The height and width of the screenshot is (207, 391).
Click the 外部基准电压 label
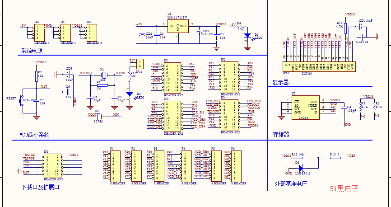[291, 184]
